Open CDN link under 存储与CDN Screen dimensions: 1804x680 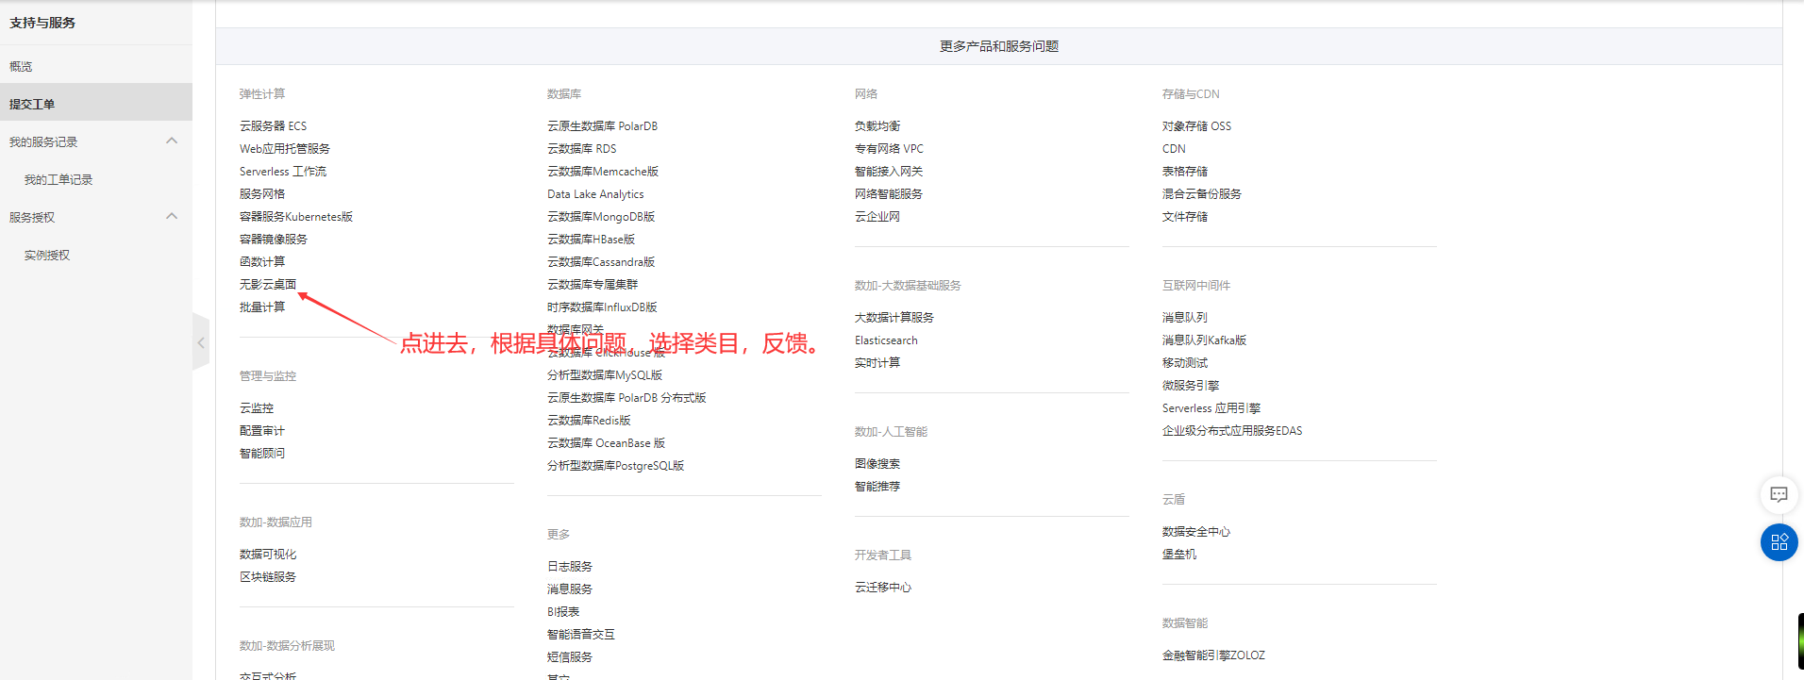pos(1174,148)
